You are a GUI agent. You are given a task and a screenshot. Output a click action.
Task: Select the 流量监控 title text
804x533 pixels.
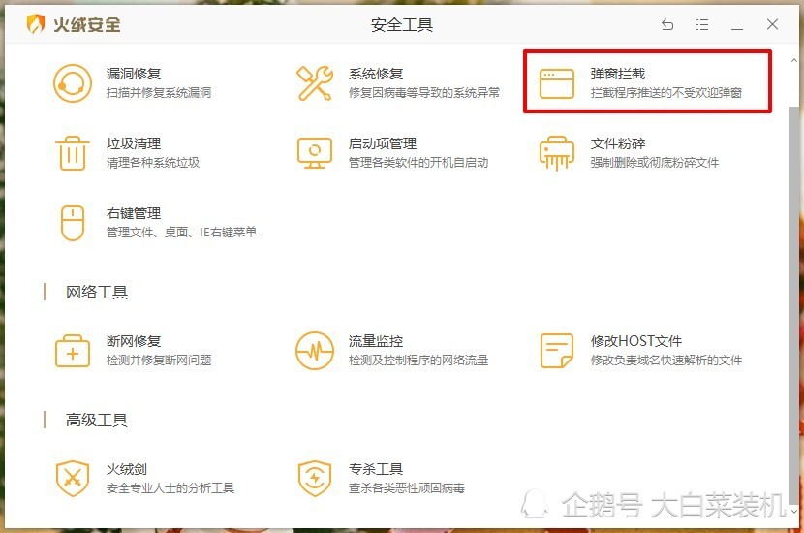[x=376, y=341]
